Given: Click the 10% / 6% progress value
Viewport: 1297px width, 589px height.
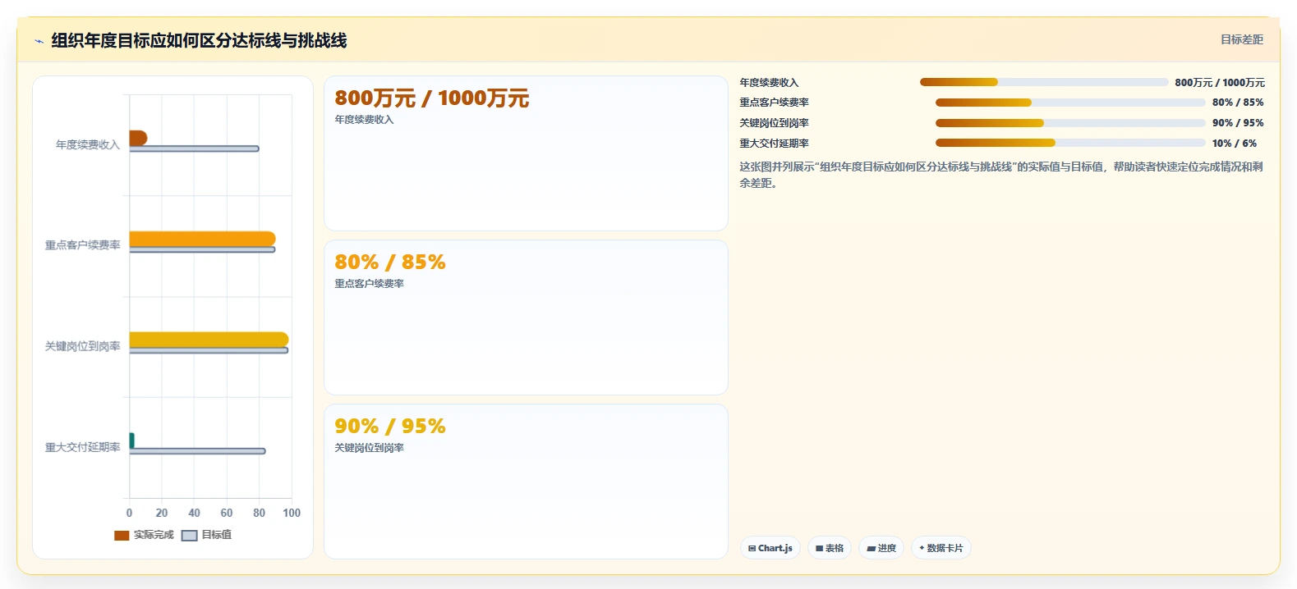Looking at the screenshot, I should [x=1234, y=144].
